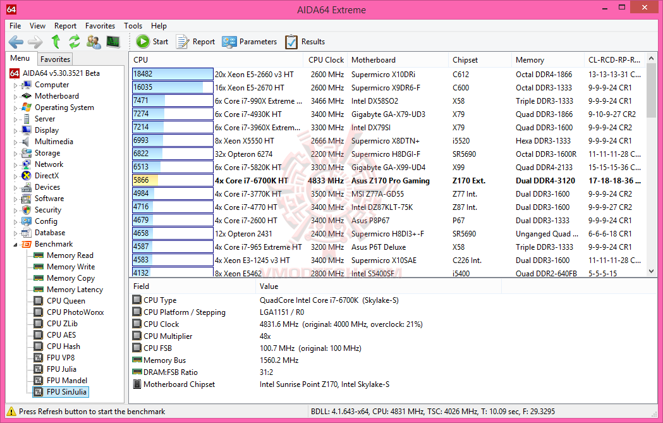
Task: Click the results list scroll down arrow
Action: (x=651, y=271)
